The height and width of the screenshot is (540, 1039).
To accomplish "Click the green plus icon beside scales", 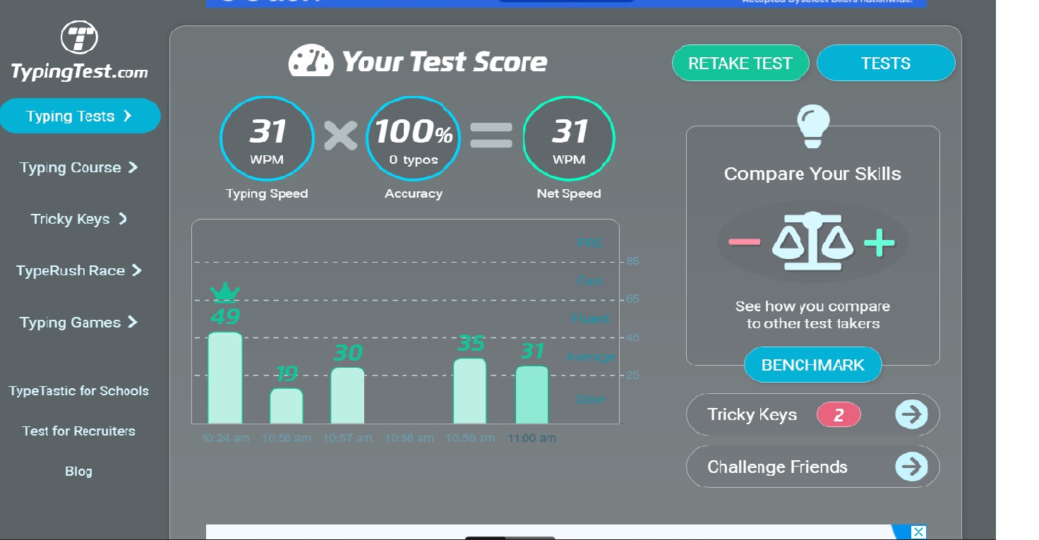I will tap(879, 243).
